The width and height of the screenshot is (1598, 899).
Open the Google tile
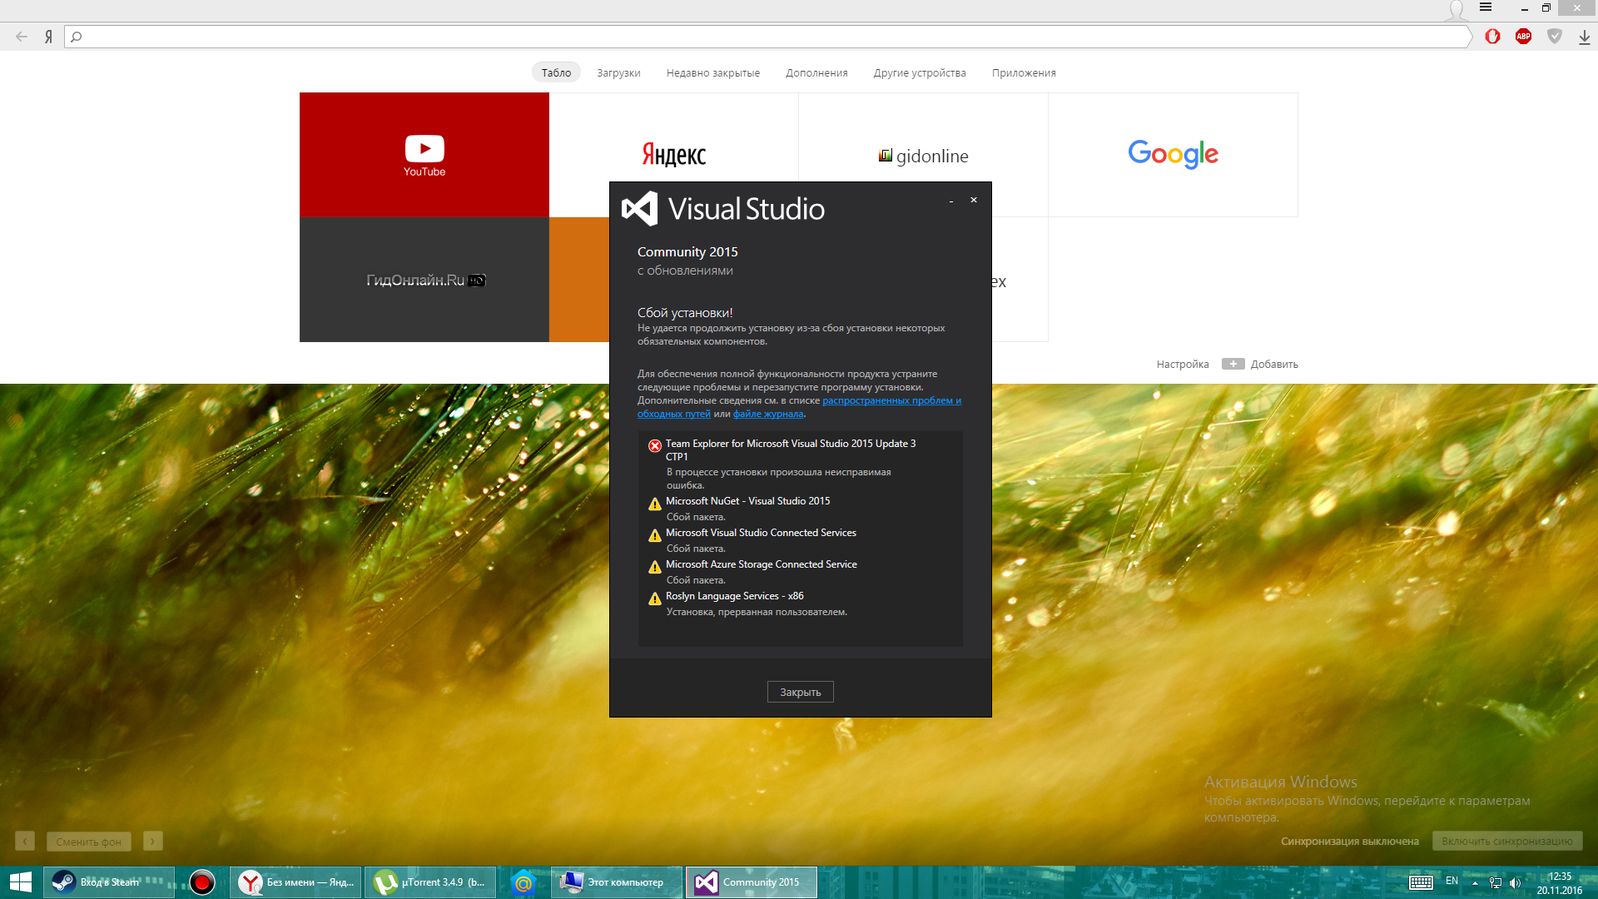[1174, 155]
